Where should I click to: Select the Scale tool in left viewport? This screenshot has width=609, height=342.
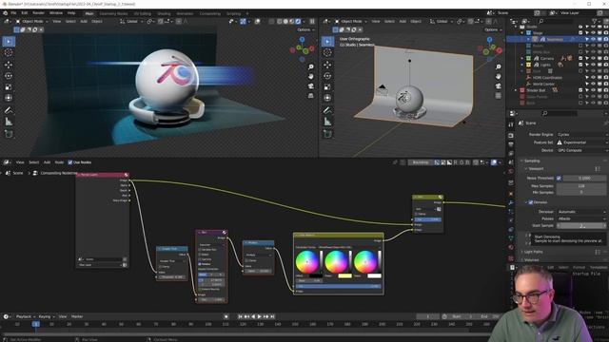point(9,86)
